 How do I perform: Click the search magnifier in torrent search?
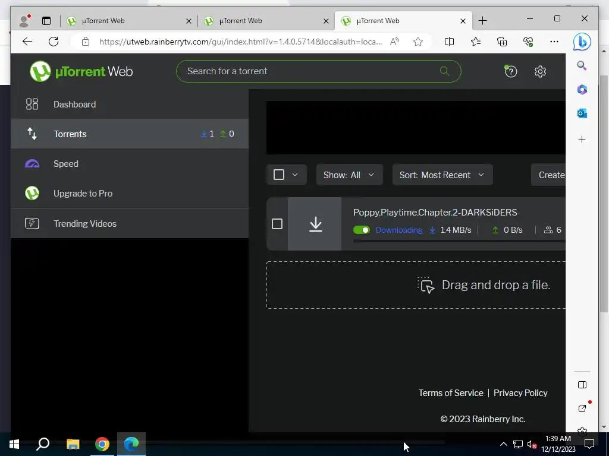[x=444, y=71]
